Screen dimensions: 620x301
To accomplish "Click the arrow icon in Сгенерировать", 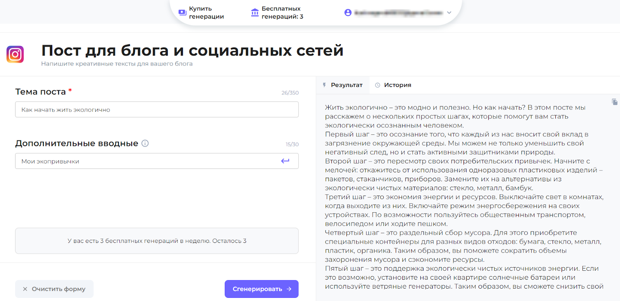I will 289,289.
